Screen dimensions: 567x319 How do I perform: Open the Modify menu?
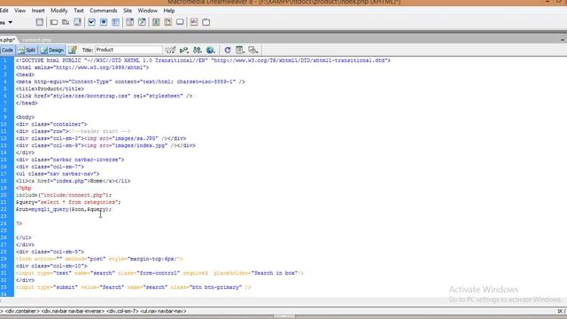pos(59,11)
